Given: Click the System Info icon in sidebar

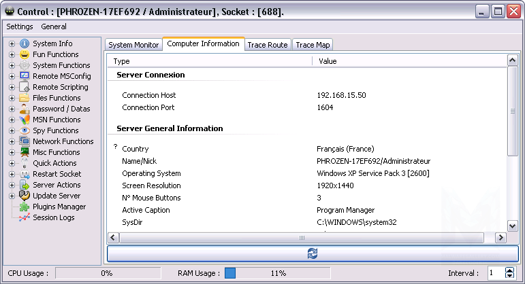Looking at the screenshot, I should 25,43.
